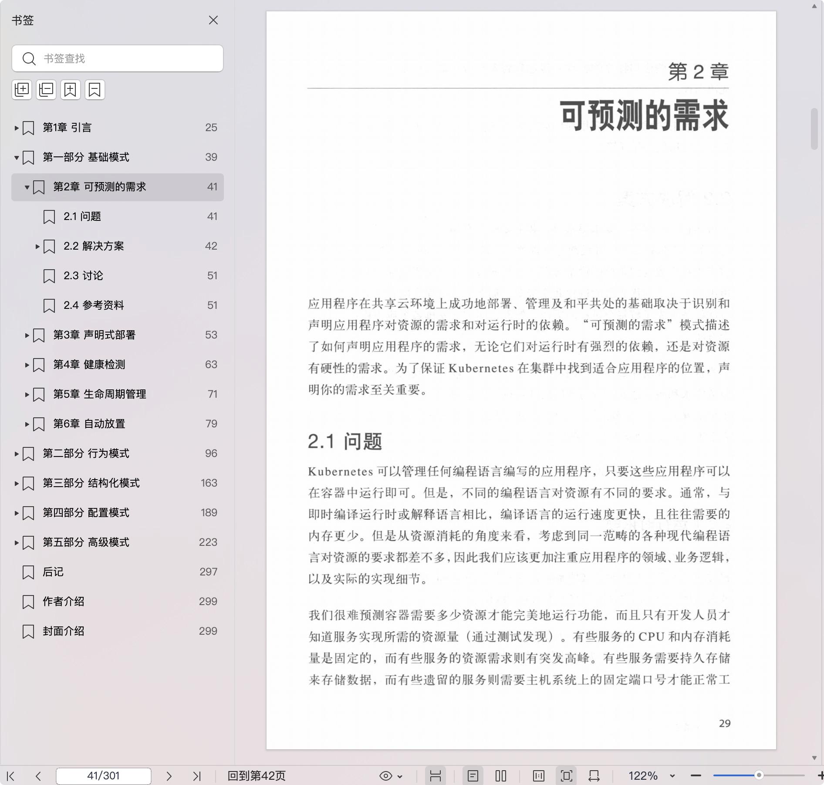Expand the 2.2 解决方案 bookmark
Screen dimensions: 824x785
coord(37,247)
